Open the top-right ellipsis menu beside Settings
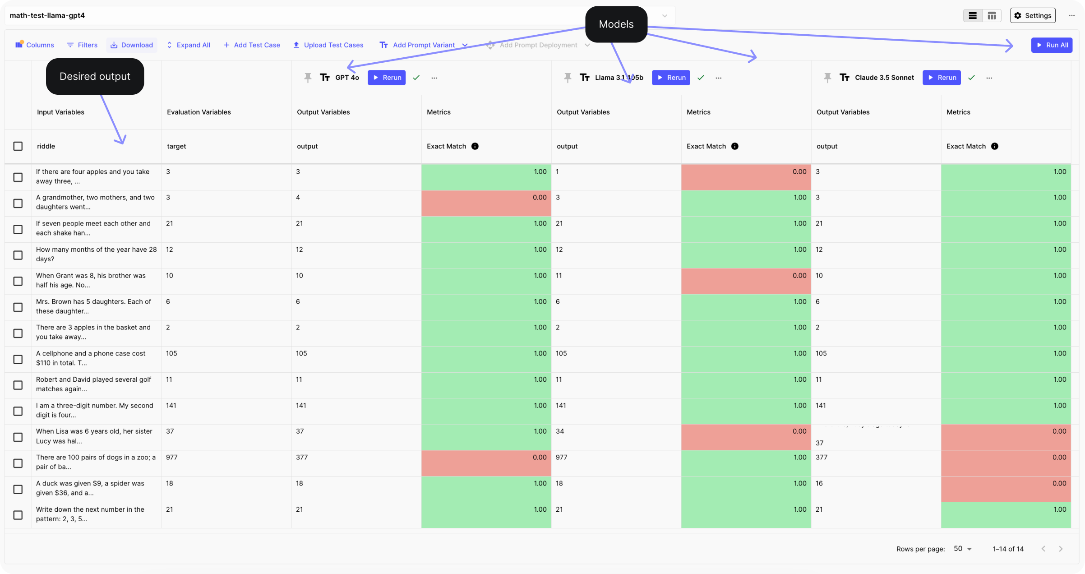The image size is (1085, 574). 1071,15
